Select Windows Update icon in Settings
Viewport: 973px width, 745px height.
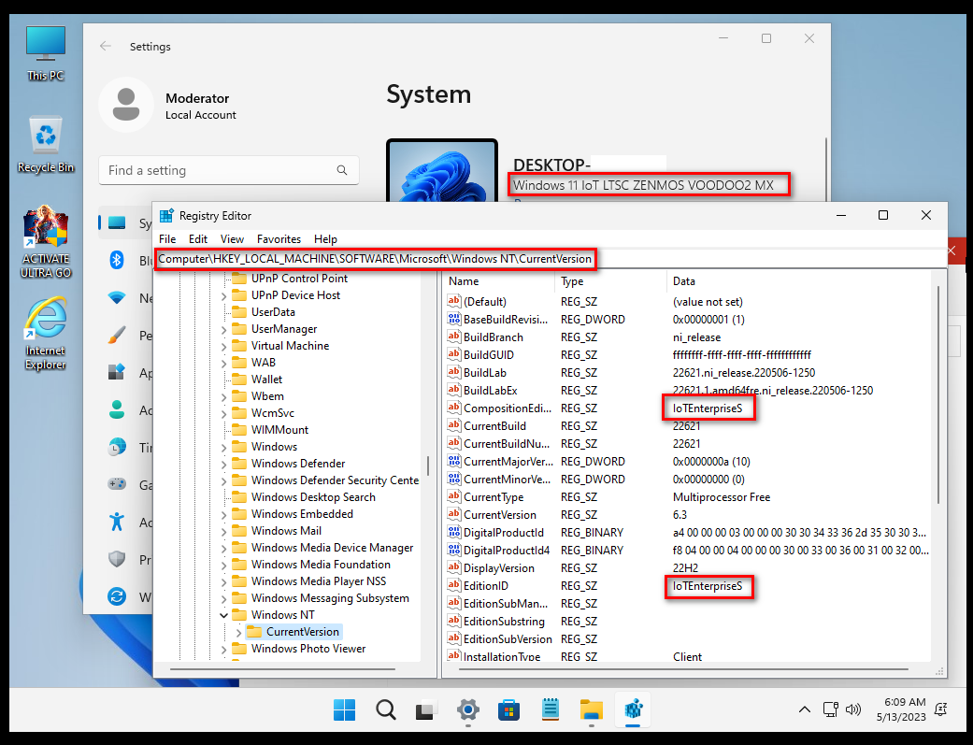[x=117, y=596]
